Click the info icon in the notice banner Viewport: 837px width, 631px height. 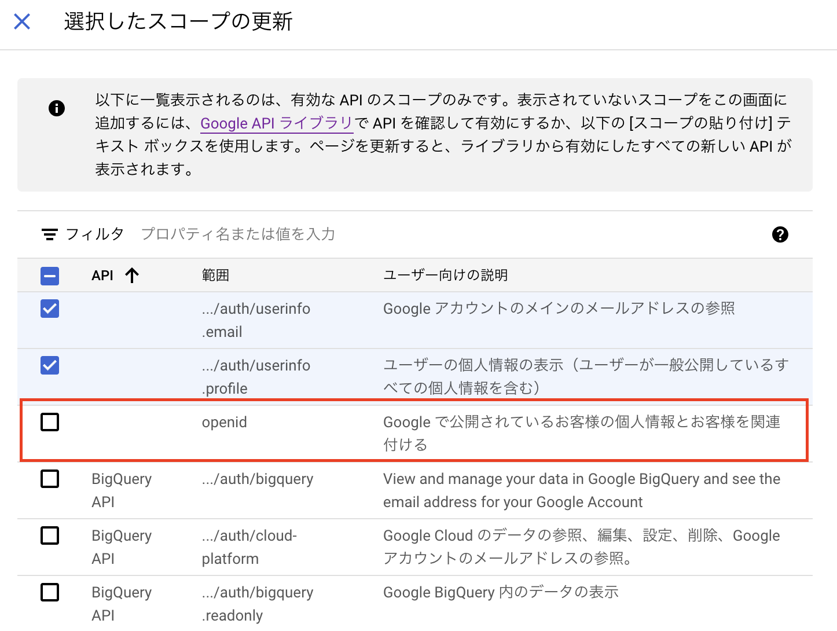point(56,108)
